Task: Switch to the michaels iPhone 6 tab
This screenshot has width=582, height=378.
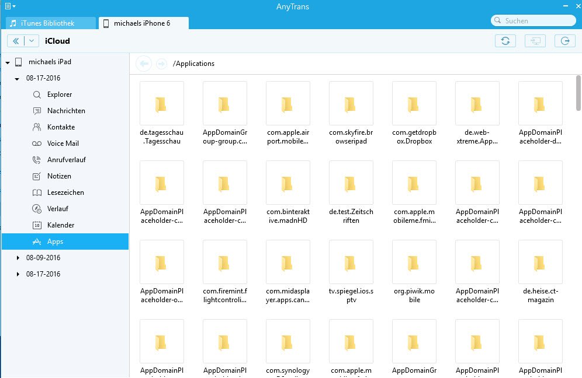Action: click(x=144, y=23)
